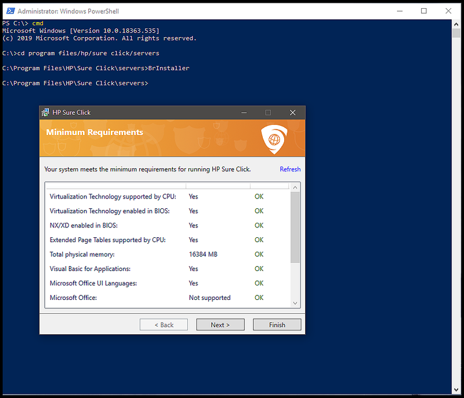
Task: Click the Finish button
Action: (277, 325)
